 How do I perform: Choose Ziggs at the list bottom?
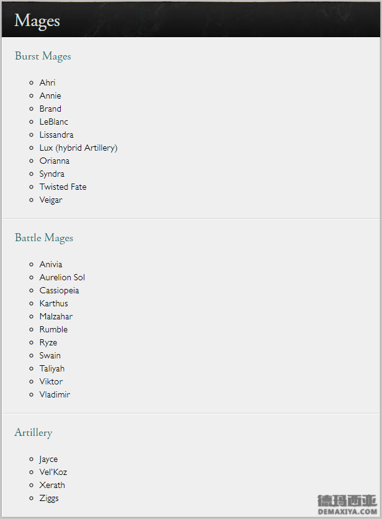pos(49,499)
